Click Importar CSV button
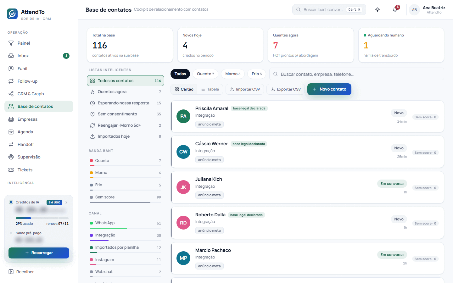This screenshot has height=283, width=453. point(245,89)
